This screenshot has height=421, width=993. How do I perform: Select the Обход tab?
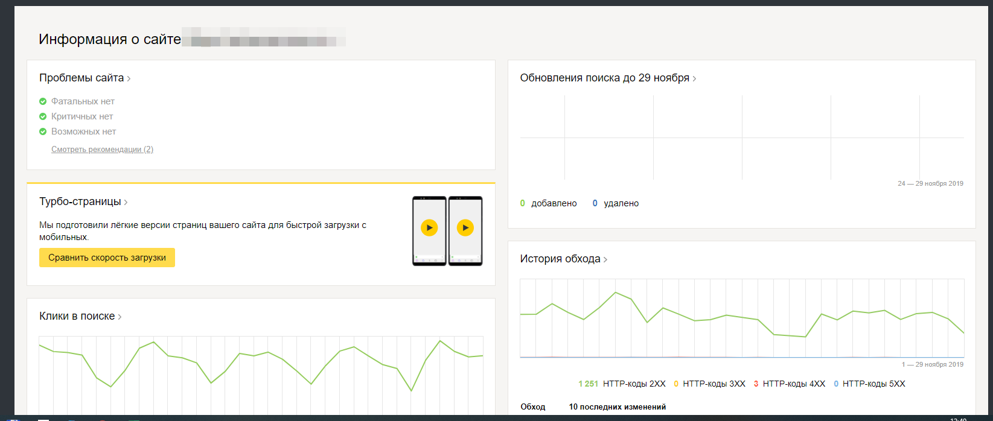532,407
